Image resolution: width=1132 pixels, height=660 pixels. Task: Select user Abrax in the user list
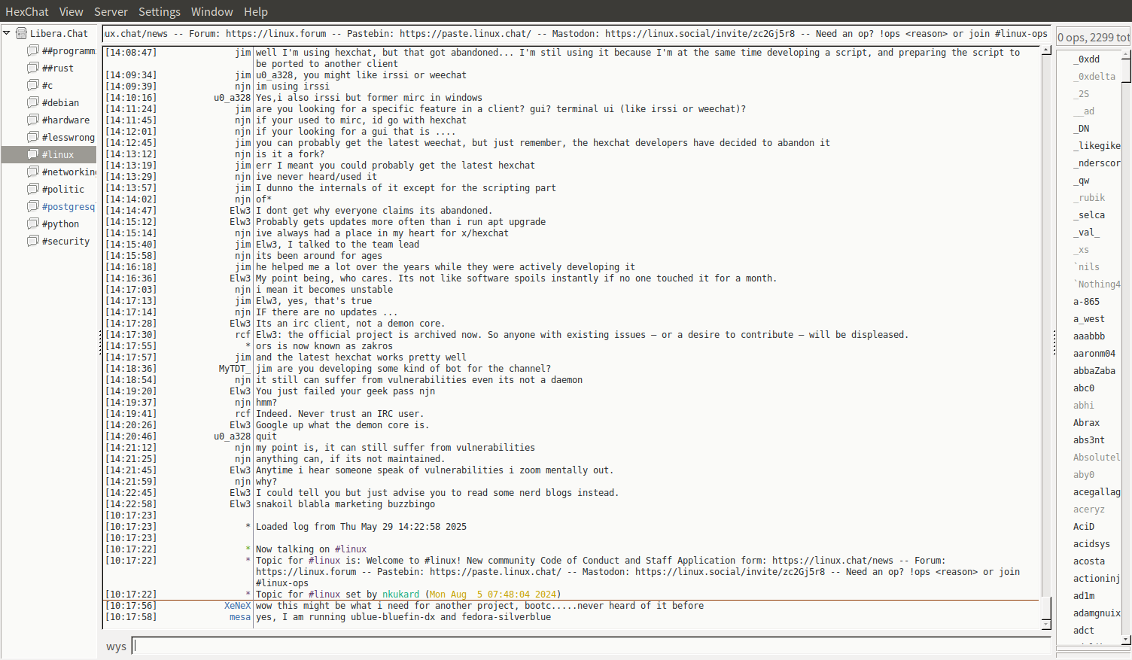[1086, 423]
